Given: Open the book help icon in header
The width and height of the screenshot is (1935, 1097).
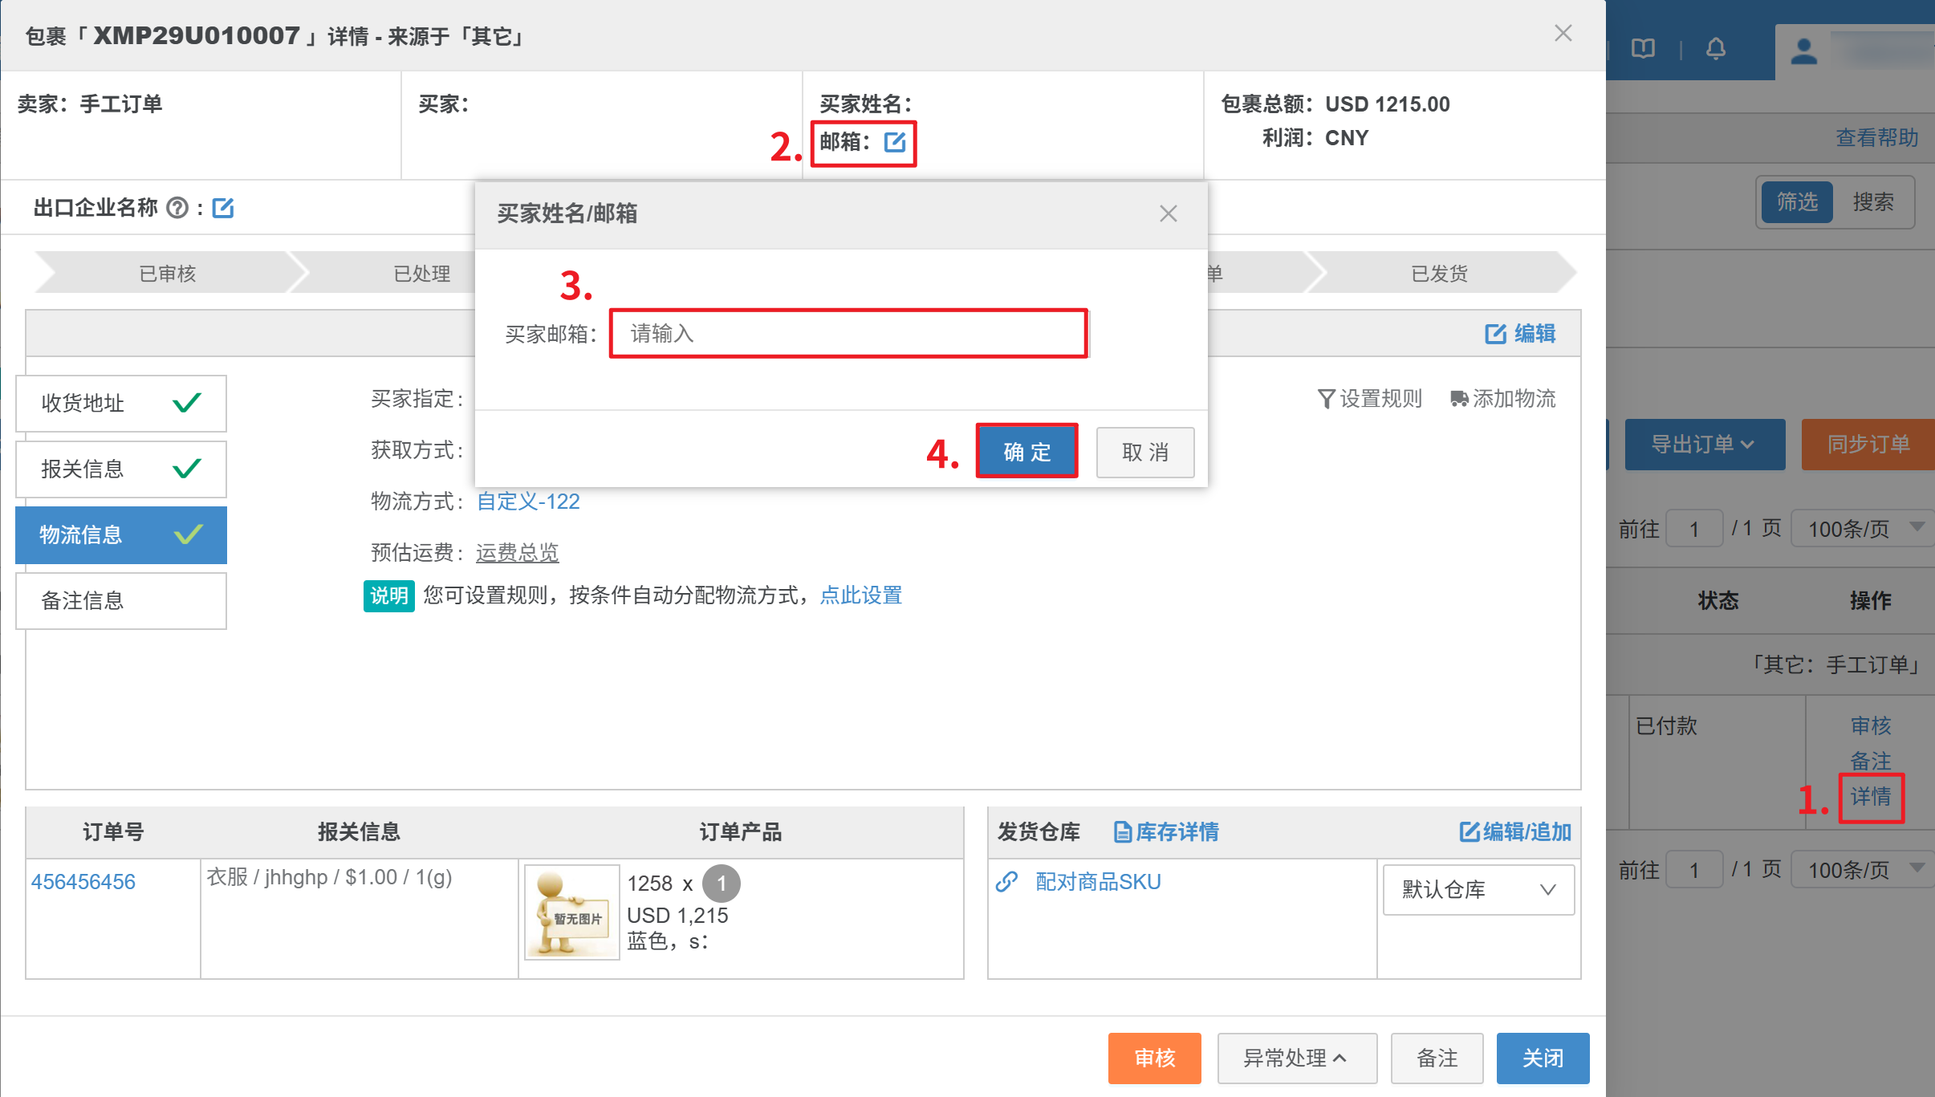Looking at the screenshot, I should point(1643,49).
